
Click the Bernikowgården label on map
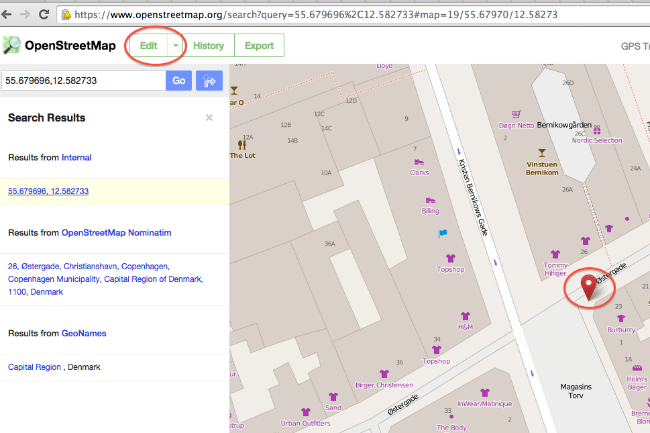click(564, 125)
